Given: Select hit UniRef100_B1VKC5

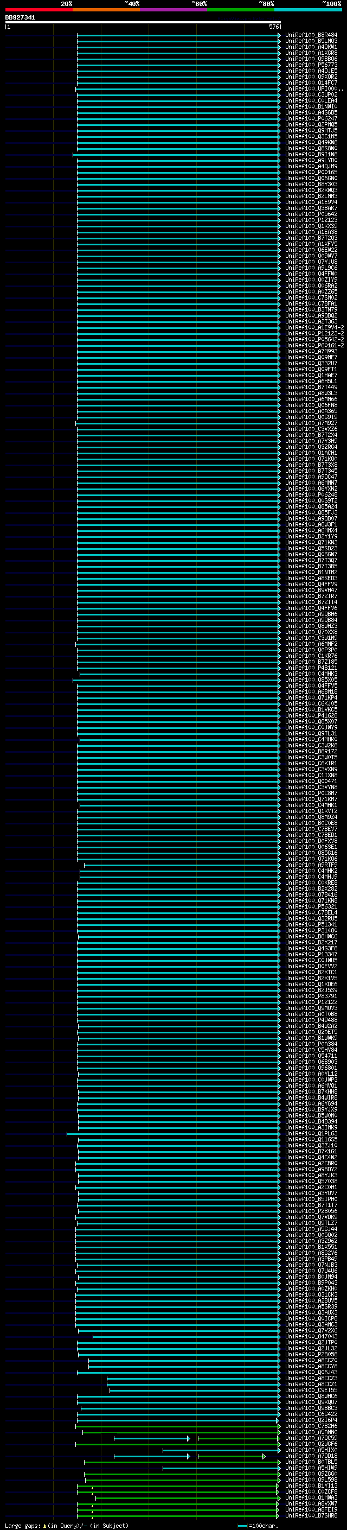Looking at the screenshot, I should pyautogui.click(x=311, y=709).
